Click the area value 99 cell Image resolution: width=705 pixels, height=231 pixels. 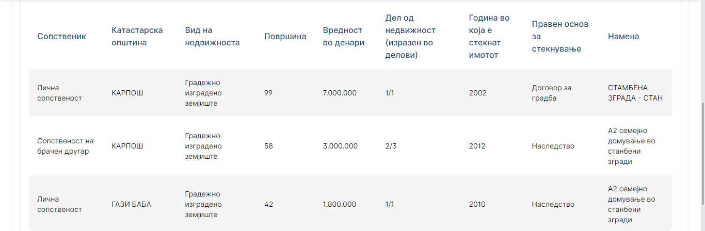click(268, 93)
